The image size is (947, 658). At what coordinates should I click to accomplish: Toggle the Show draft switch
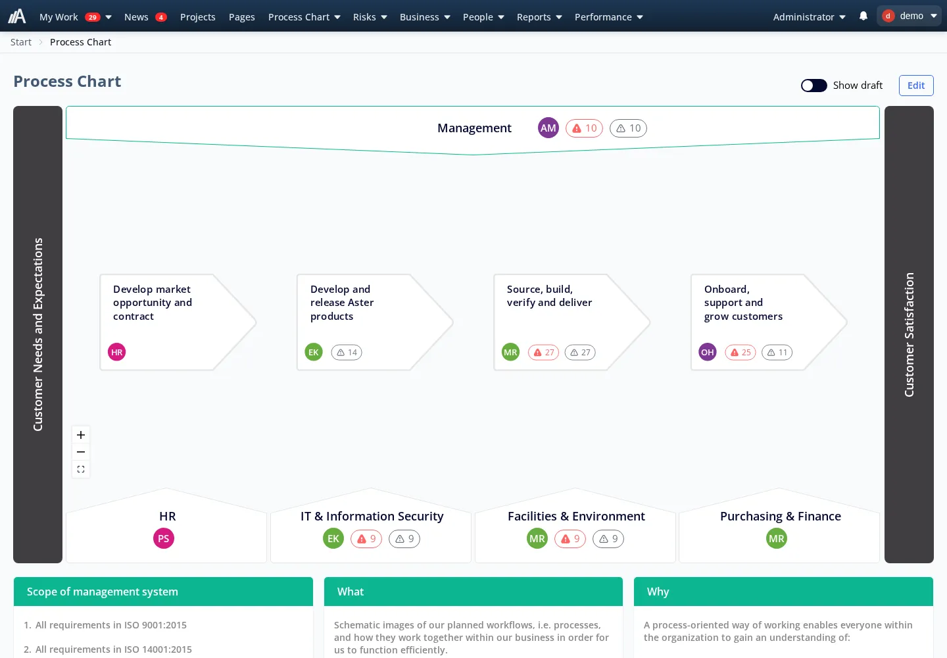813,86
